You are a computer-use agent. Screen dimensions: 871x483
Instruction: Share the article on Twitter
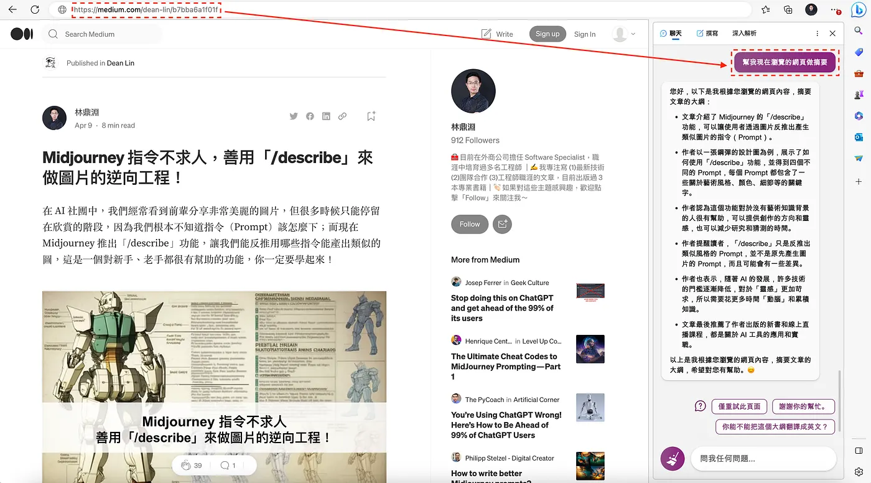[x=294, y=116]
